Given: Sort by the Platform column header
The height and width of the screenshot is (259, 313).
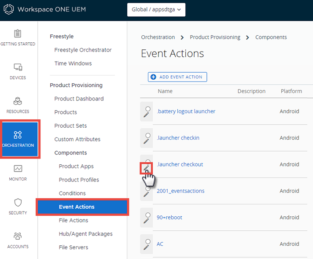Looking at the screenshot, I should tap(291, 91).
